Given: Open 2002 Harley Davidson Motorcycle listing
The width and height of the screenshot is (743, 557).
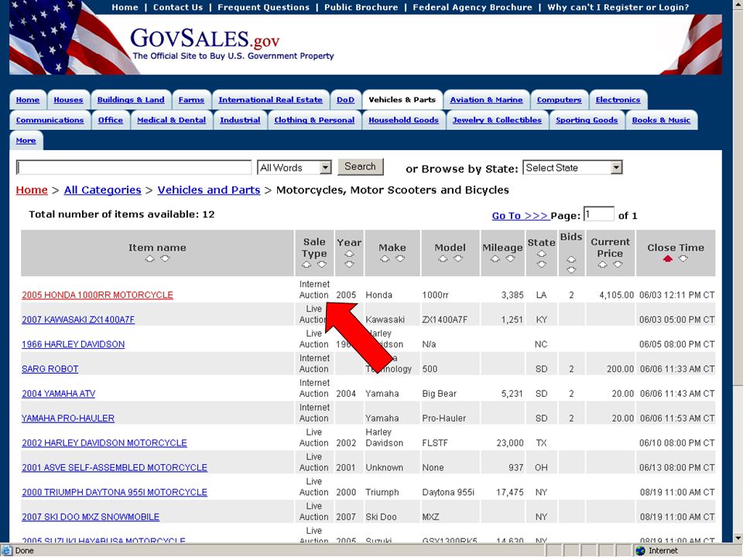Looking at the screenshot, I should click(x=104, y=443).
